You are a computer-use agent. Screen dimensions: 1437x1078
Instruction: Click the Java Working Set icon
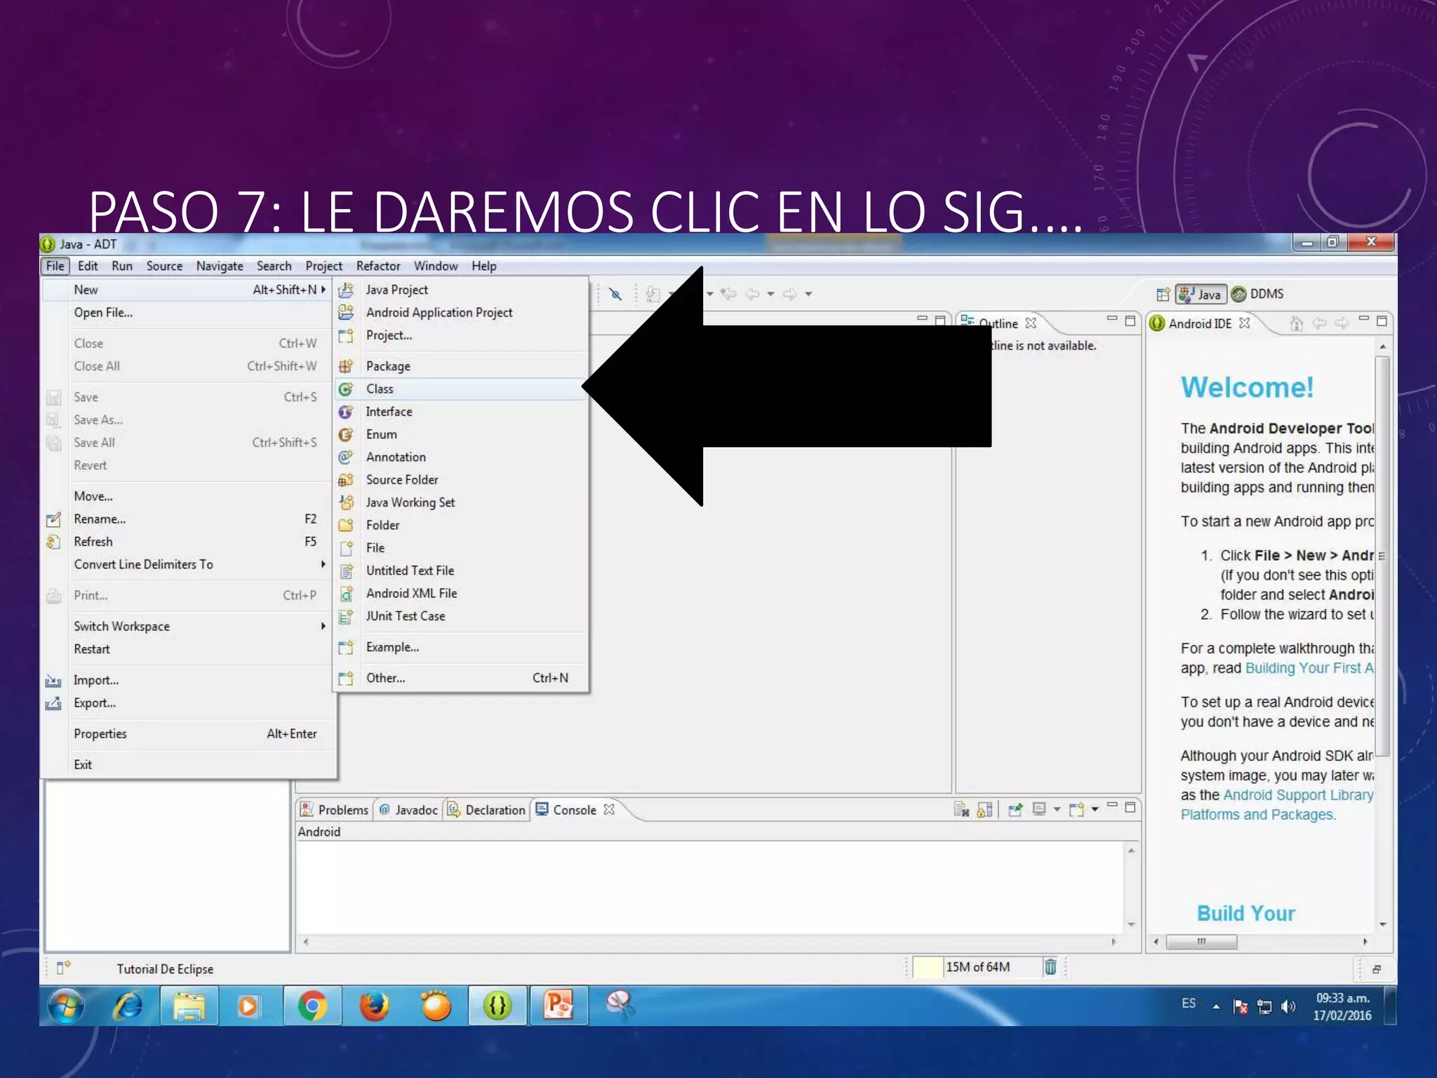pos(346,503)
